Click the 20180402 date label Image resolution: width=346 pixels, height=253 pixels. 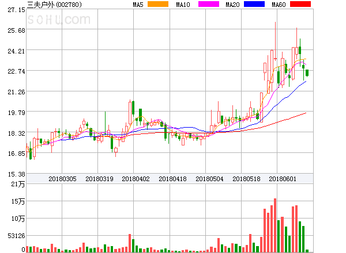[x=136, y=179]
